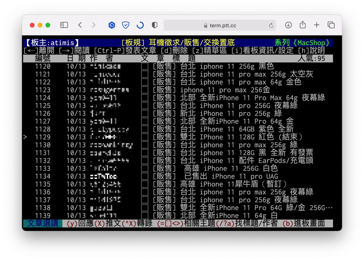Click the blue circular loading extension icon
Viewport: 364px width, 260px height.
tap(140, 25)
